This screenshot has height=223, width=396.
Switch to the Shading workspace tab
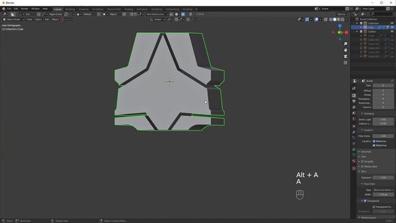[129, 9]
